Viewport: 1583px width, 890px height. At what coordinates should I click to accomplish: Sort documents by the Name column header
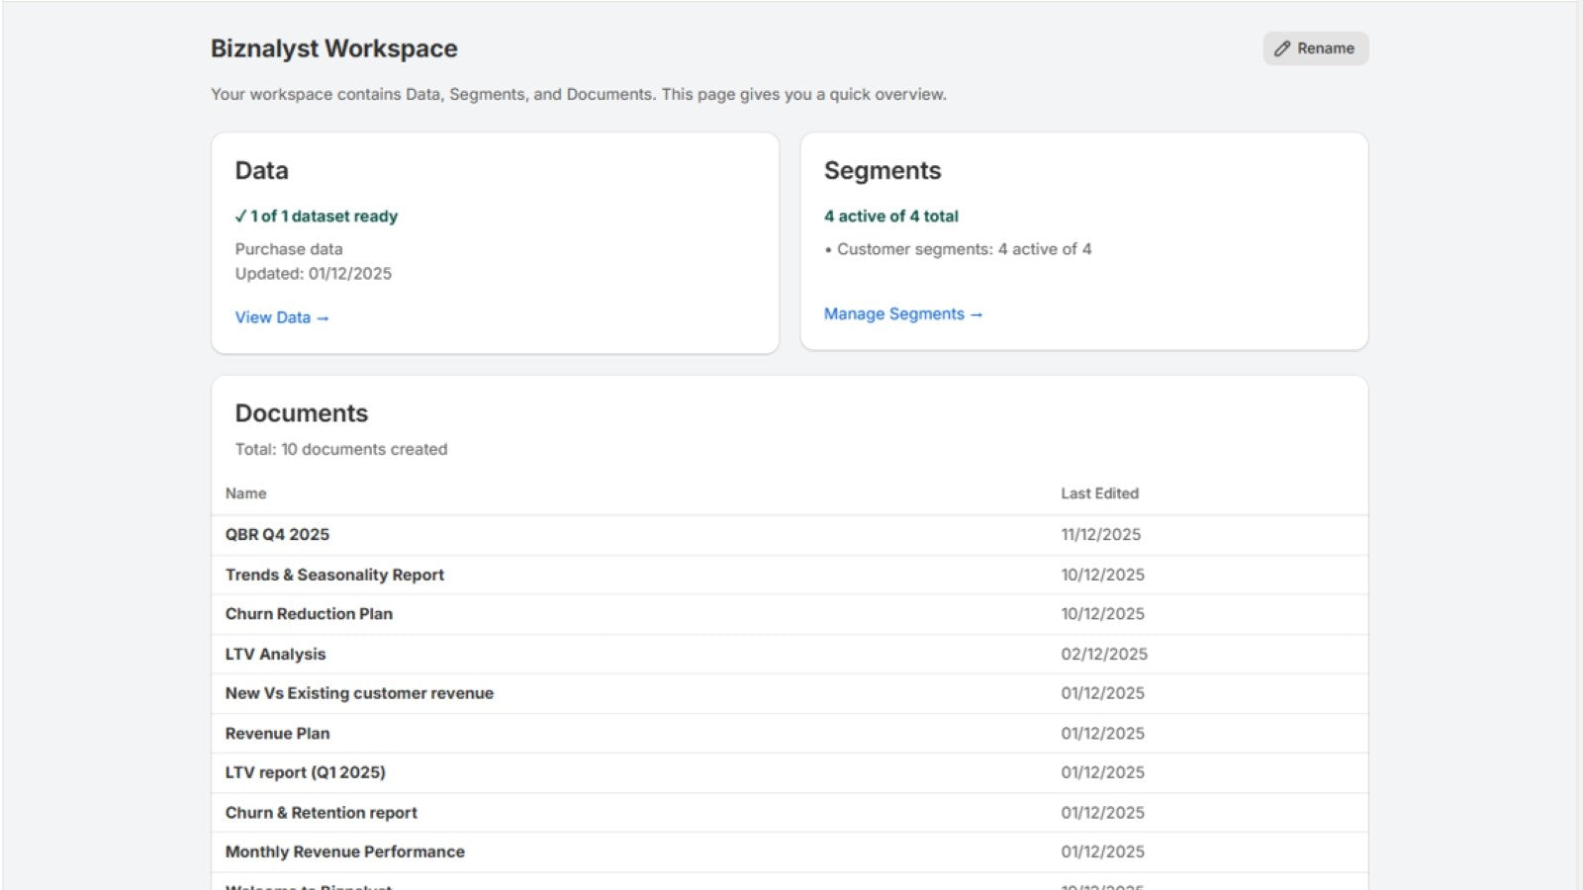245,493
